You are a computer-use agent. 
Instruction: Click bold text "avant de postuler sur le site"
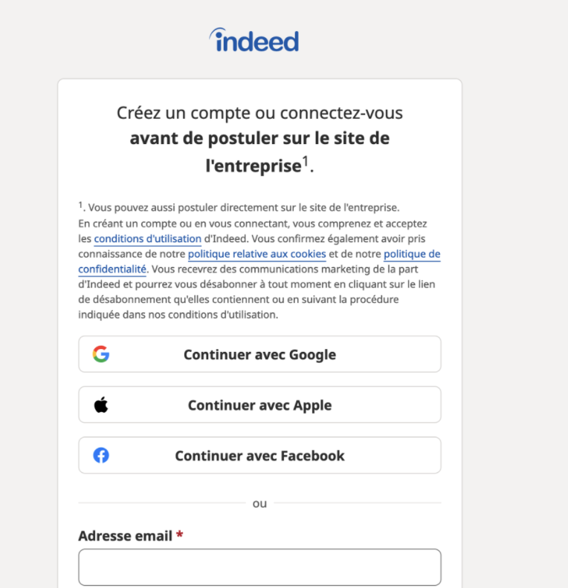(x=259, y=138)
